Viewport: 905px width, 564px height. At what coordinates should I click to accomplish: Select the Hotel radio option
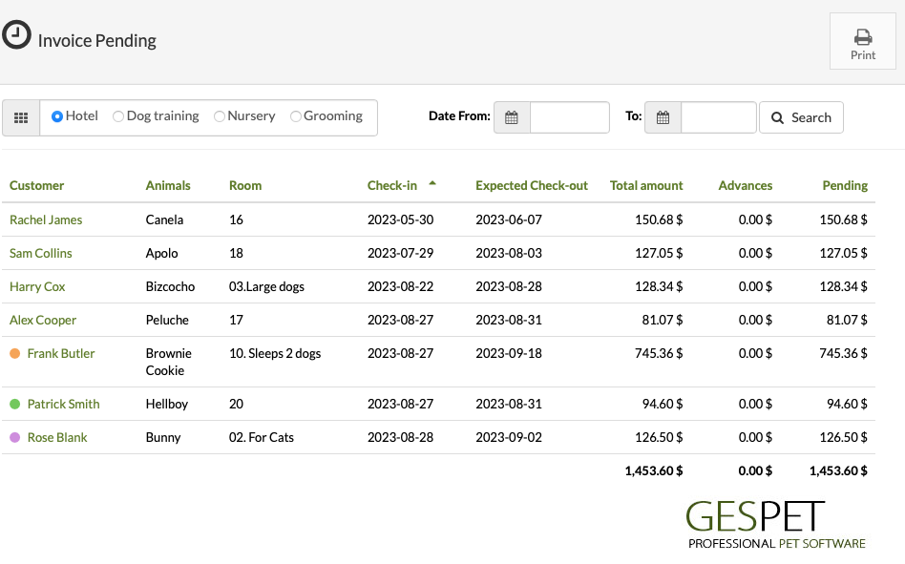click(57, 116)
